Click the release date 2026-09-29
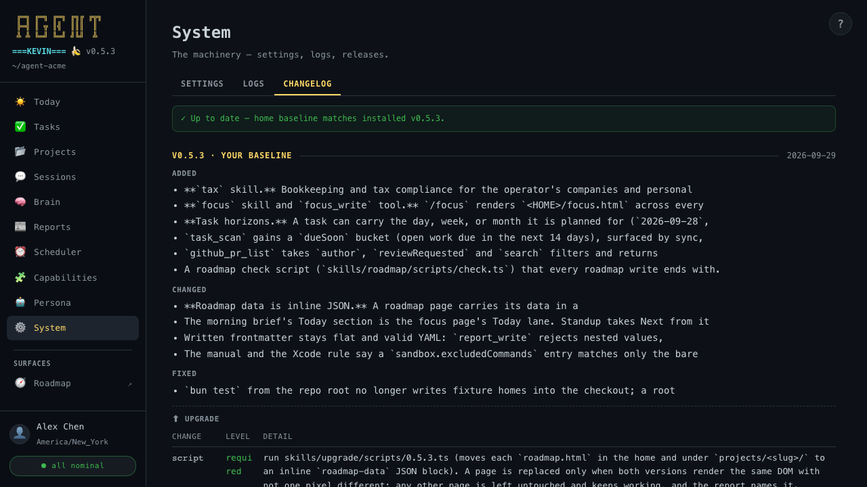 pyautogui.click(x=811, y=156)
